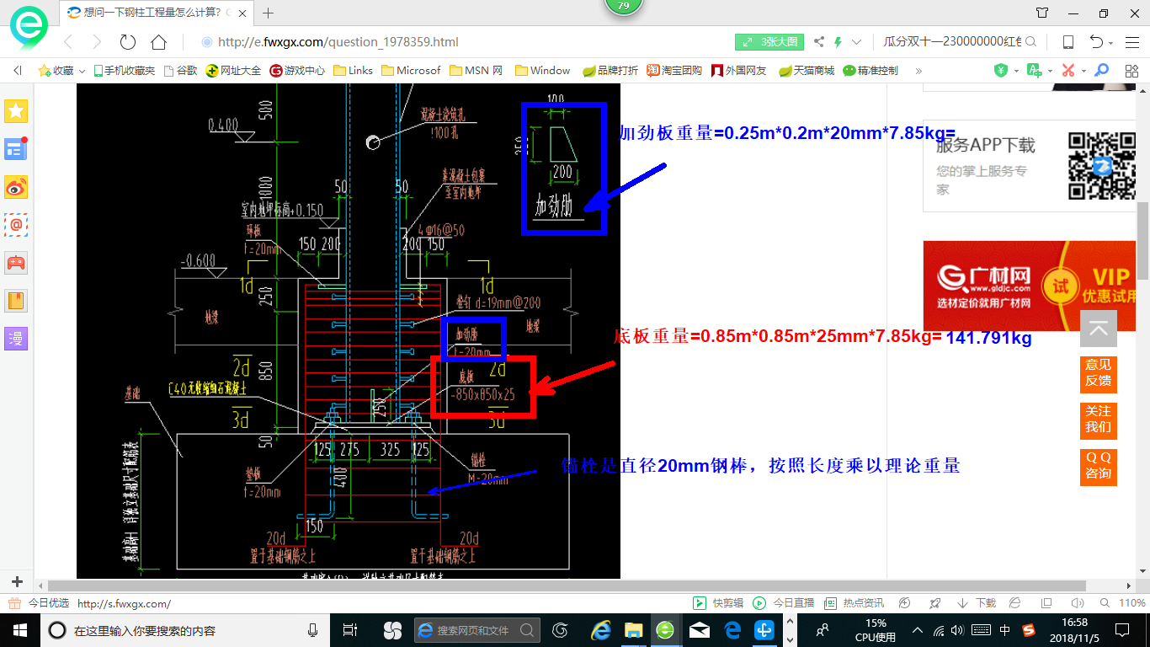Click the lightning speed mode icon

pyautogui.click(x=838, y=42)
